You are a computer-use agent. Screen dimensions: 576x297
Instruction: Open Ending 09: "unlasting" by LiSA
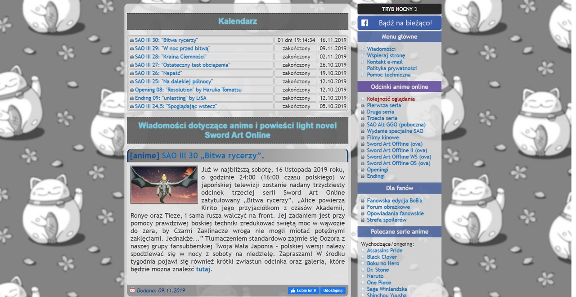(x=171, y=98)
